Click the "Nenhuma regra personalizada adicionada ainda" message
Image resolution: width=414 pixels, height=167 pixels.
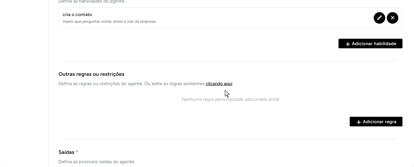(230, 99)
